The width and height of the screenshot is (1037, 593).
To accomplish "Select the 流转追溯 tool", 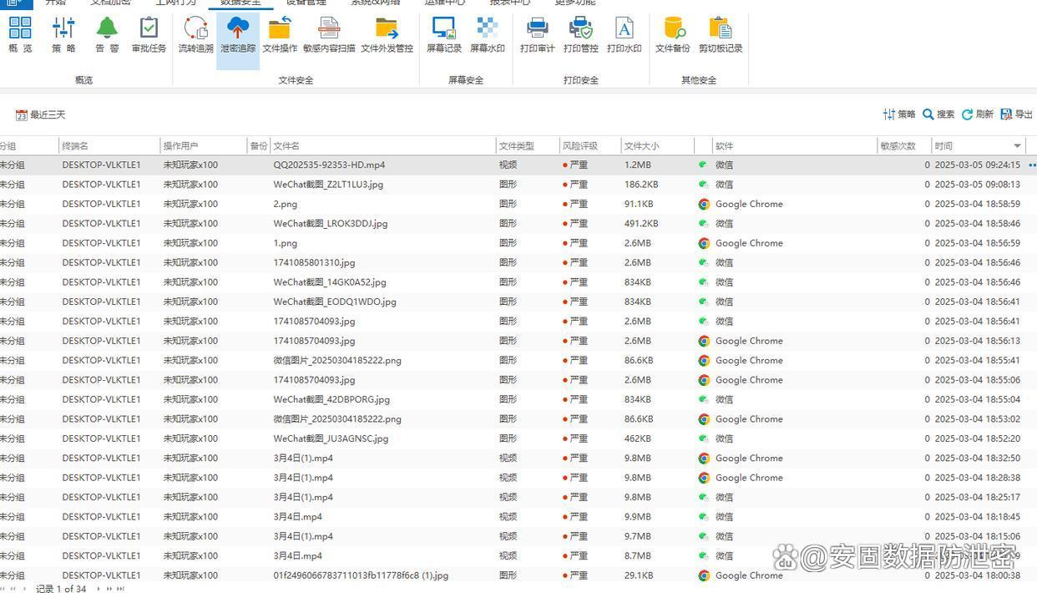I will pyautogui.click(x=195, y=34).
